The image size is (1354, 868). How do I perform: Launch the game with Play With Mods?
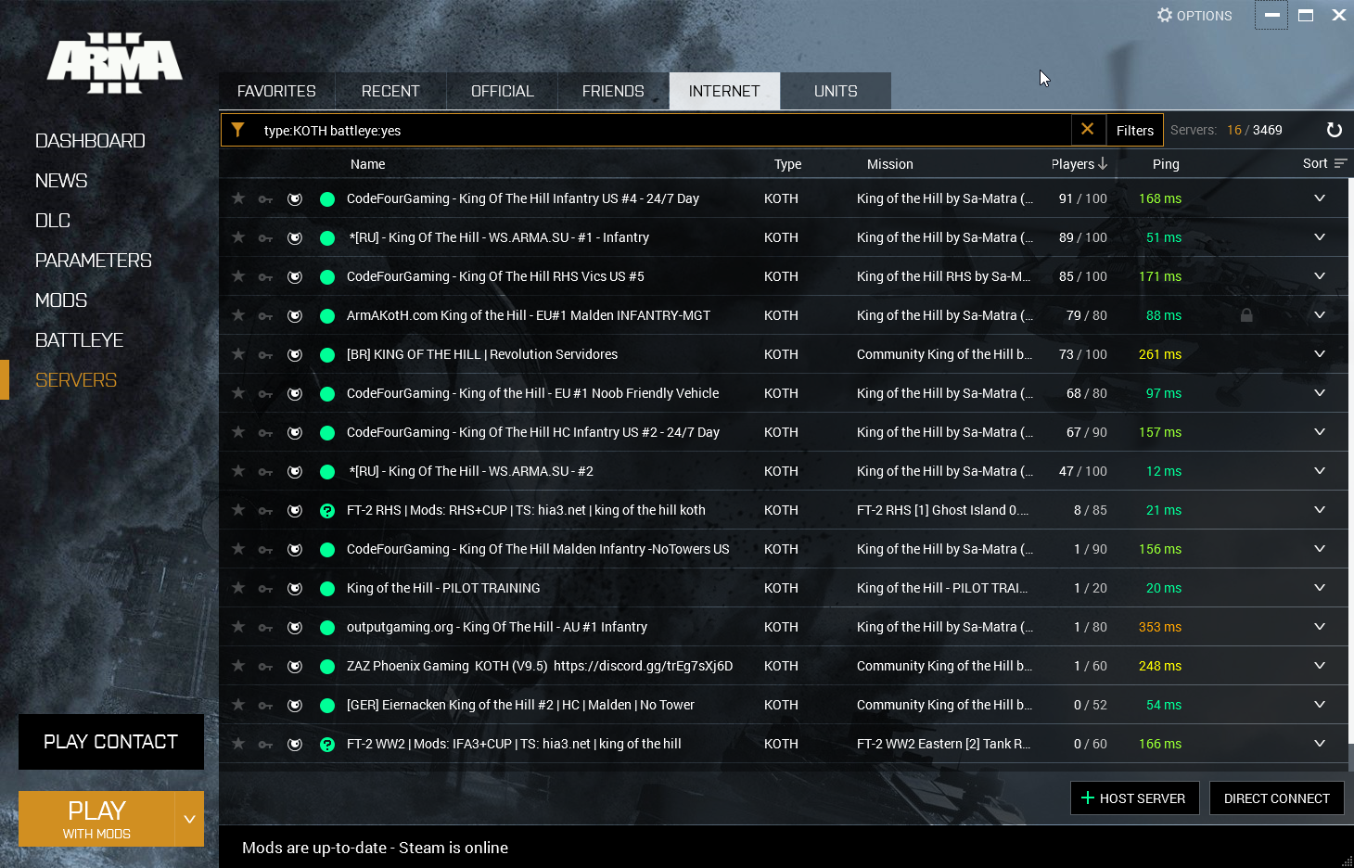(x=96, y=819)
